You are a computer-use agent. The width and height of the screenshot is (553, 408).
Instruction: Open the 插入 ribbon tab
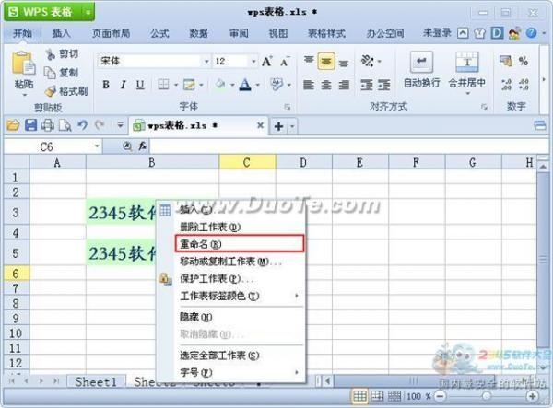click(x=62, y=33)
